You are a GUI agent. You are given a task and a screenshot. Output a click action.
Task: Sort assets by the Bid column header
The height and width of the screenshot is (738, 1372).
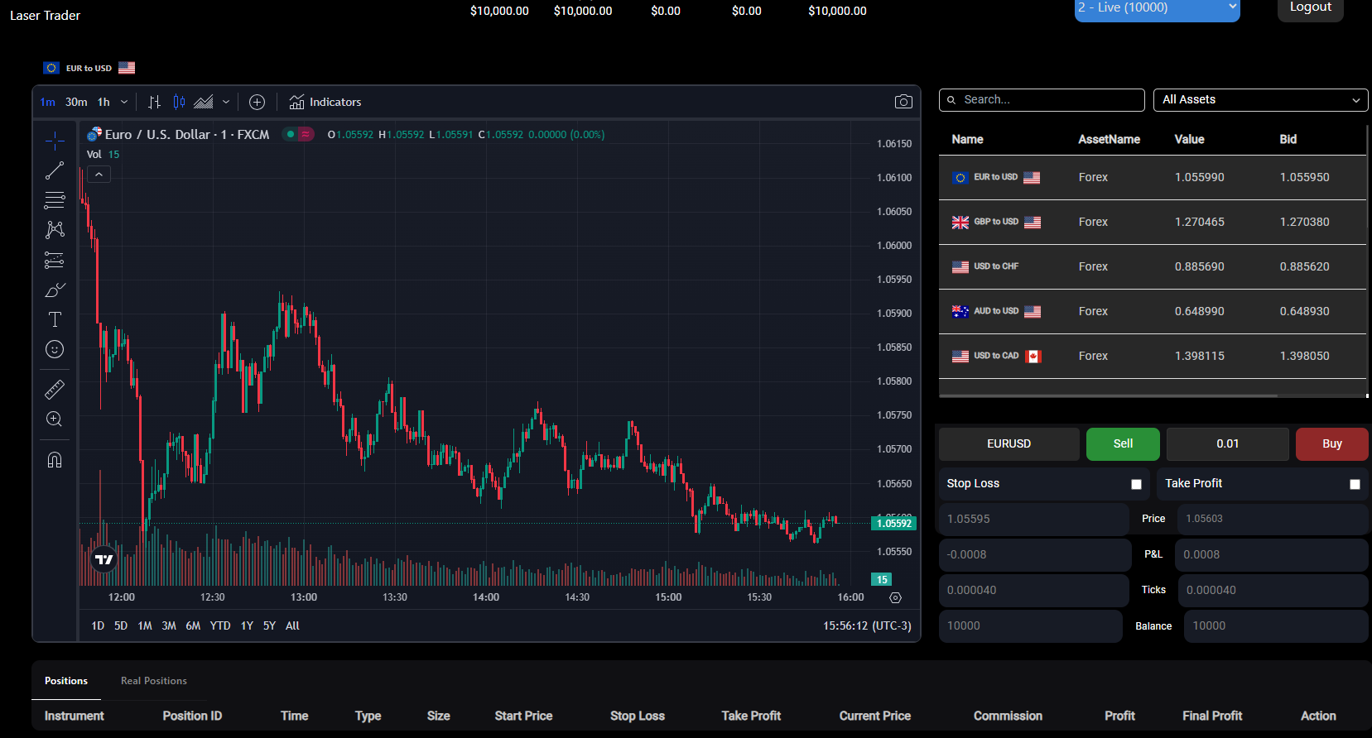(1288, 139)
